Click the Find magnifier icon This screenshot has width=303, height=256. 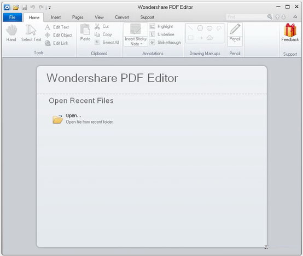click(x=270, y=17)
